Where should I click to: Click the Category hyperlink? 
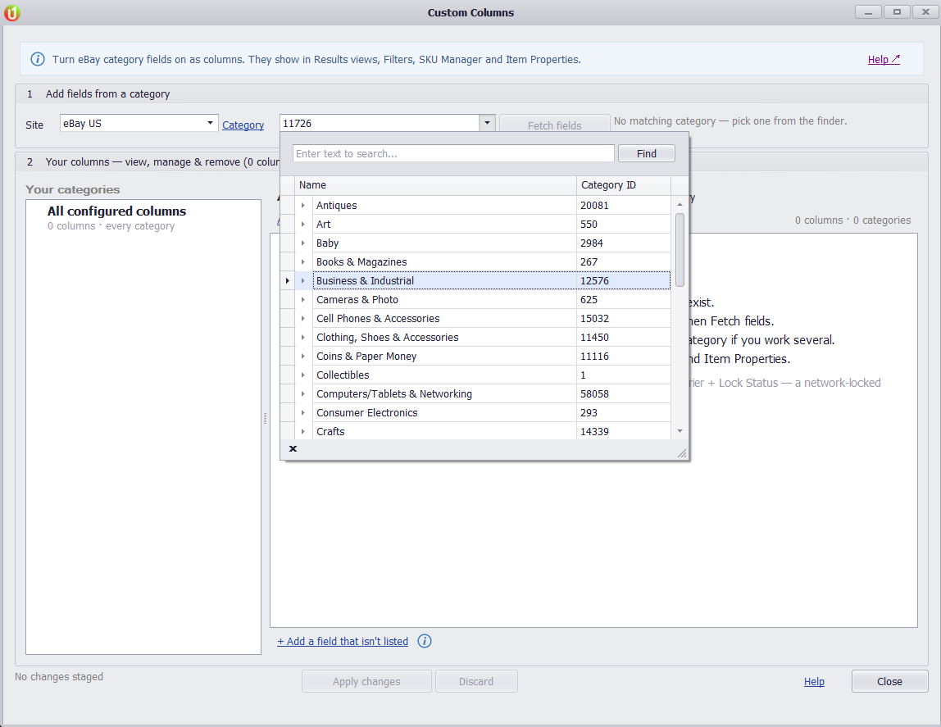tap(243, 125)
